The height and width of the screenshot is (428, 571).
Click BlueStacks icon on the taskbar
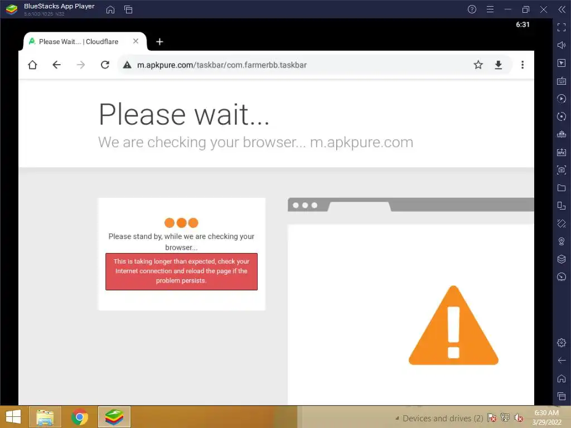click(114, 417)
